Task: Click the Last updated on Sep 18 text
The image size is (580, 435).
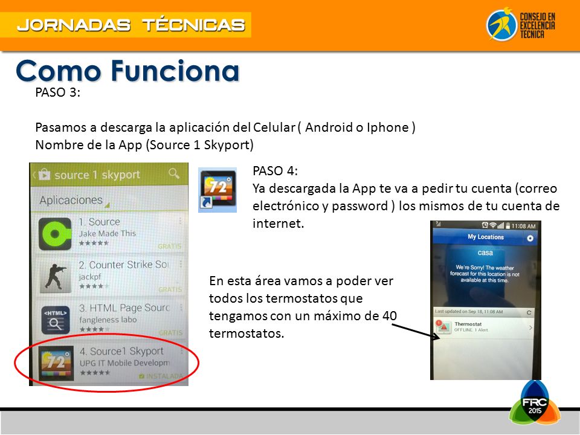Action: [x=469, y=312]
